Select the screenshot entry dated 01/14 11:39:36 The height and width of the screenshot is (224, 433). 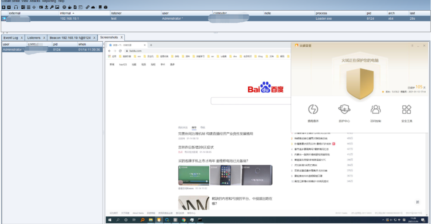point(52,50)
